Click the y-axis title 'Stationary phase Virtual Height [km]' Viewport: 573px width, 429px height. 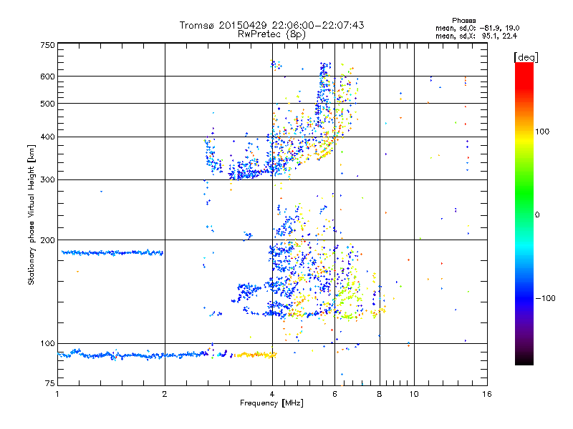pyautogui.click(x=32, y=214)
